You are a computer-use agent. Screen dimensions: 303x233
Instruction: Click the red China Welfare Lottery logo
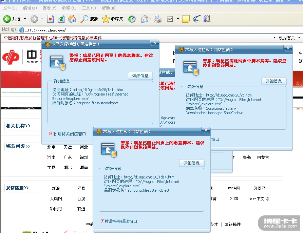tap(11, 57)
